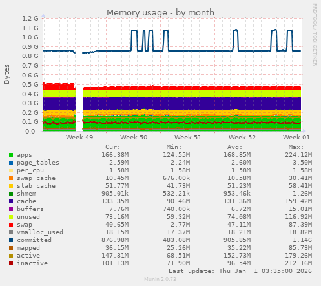Click the dark red inactive legend swatch
This screenshot has width=321, height=286.
pyautogui.click(x=11, y=263)
